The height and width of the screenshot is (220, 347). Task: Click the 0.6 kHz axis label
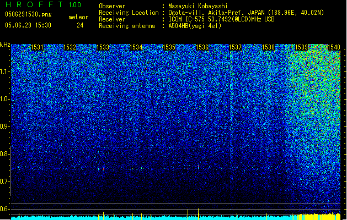[x=5, y=209]
